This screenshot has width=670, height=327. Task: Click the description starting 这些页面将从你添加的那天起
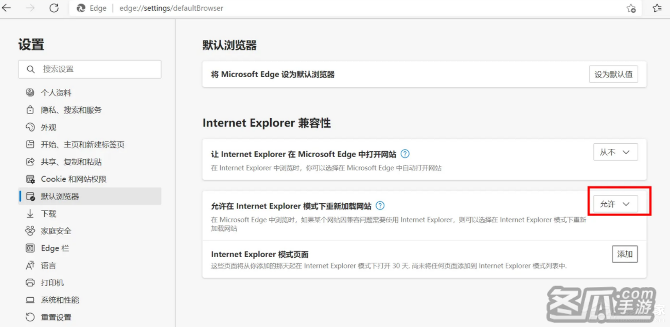click(x=389, y=266)
